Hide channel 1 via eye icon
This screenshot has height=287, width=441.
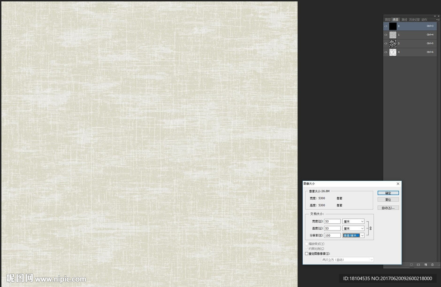386,35
